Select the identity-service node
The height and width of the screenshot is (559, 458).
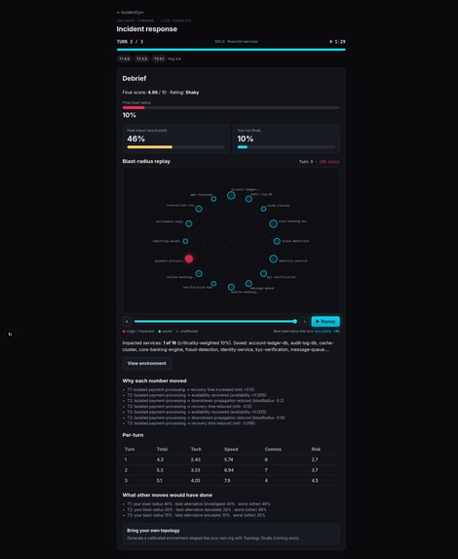273,259
